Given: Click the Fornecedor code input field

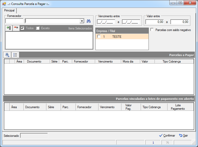Looking at the screenshot, I should [x=14, y=21].
